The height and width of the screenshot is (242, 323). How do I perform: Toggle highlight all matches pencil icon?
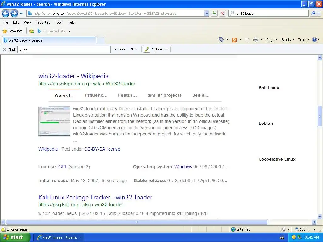pos(147,49)
